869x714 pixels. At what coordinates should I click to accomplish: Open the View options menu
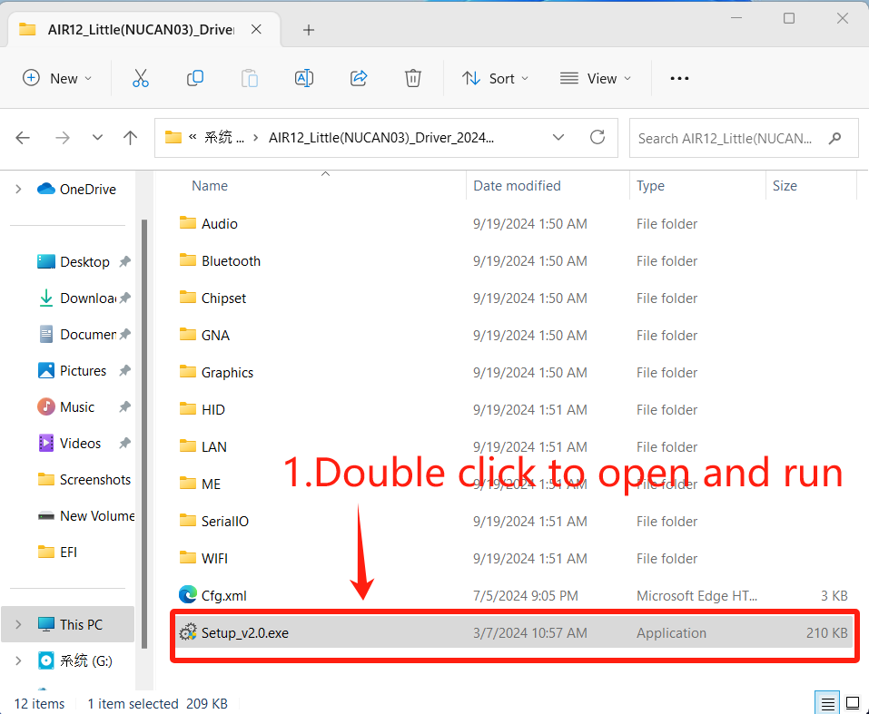click(x=595, y=78)
